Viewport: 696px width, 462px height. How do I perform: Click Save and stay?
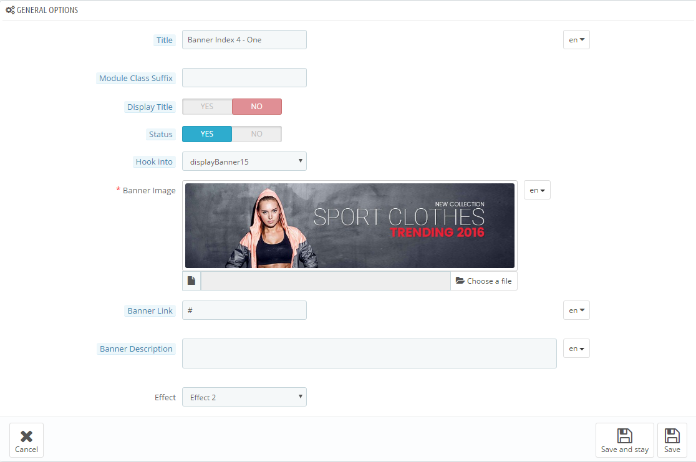pyautogui.click(x=624, y=440)
